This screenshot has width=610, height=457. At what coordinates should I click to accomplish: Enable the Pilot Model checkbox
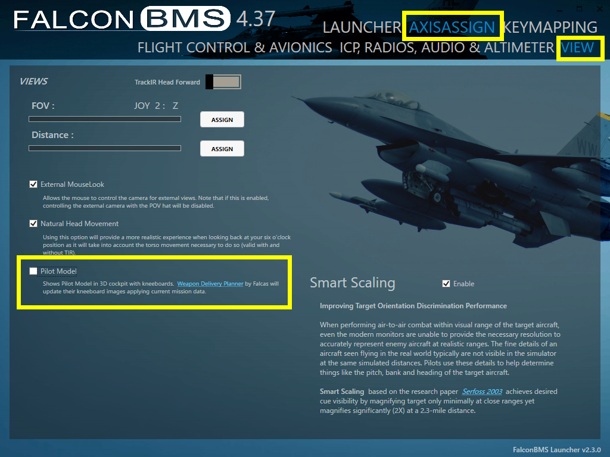(33, 271)
